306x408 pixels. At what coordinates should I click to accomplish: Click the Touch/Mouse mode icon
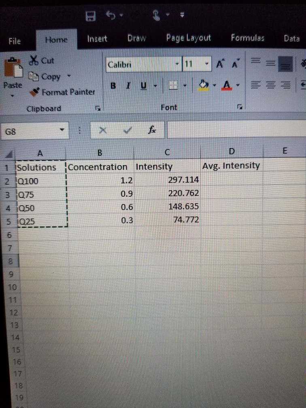tap(156, 15)
